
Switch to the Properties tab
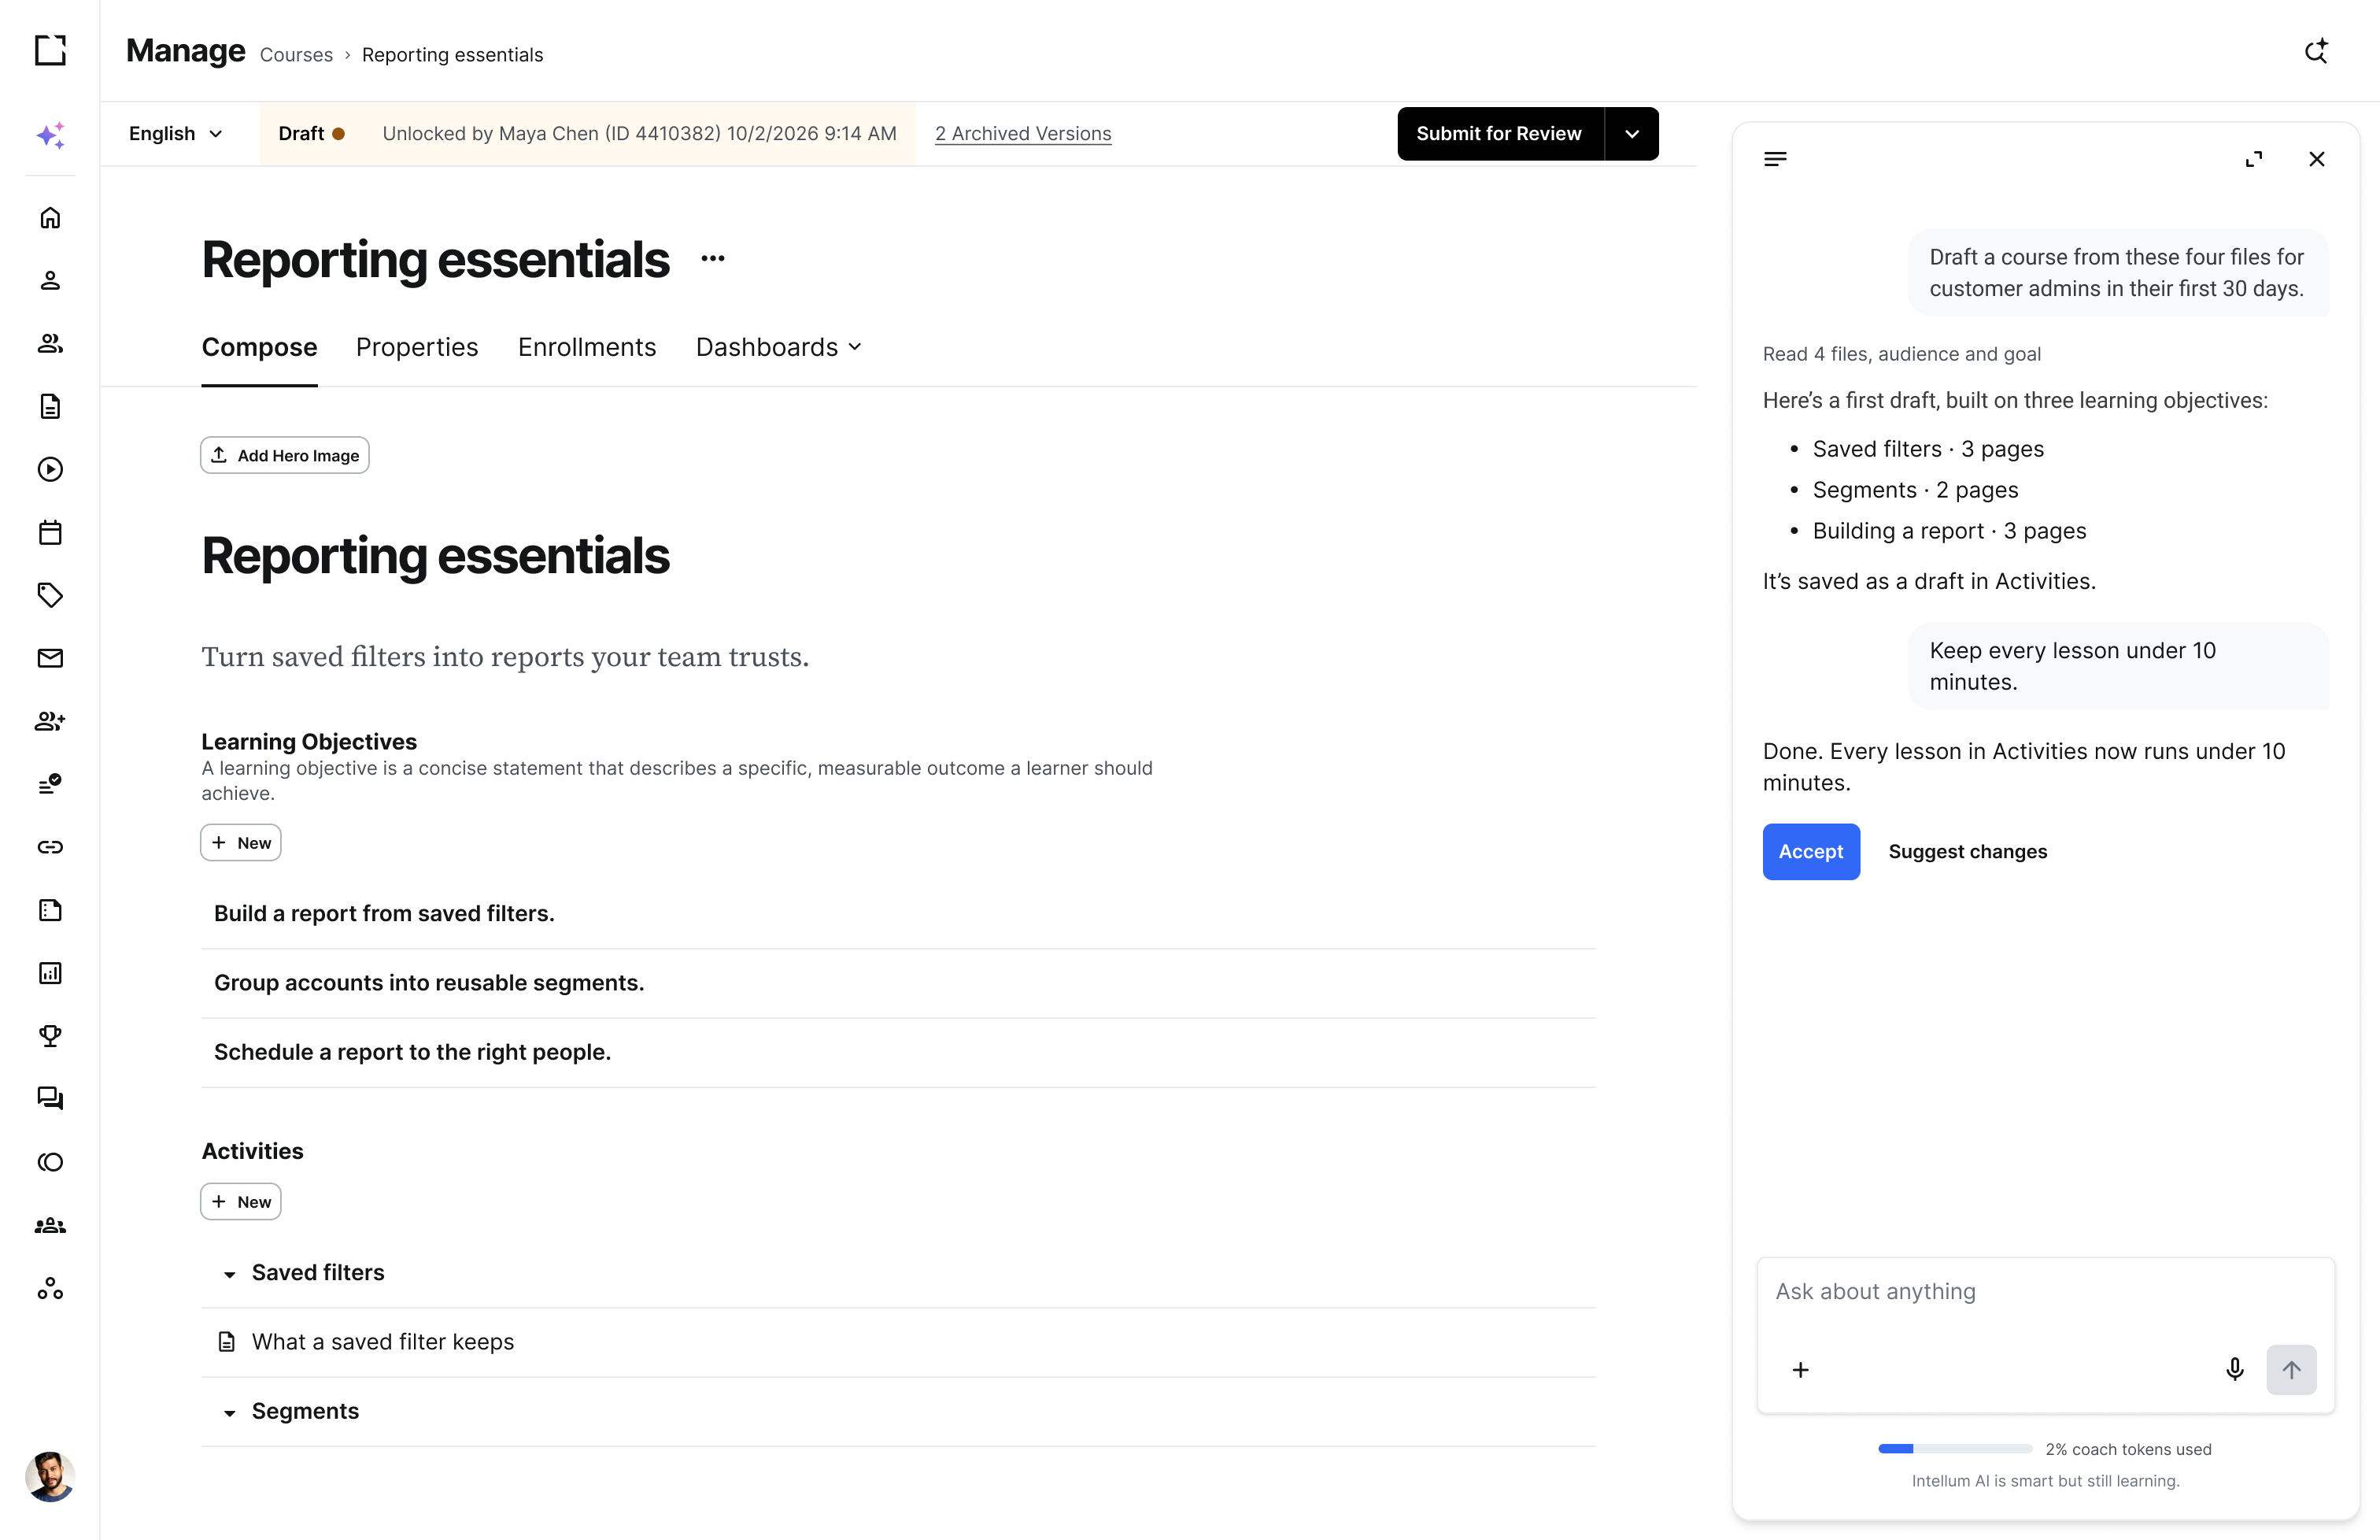(417, 347)
